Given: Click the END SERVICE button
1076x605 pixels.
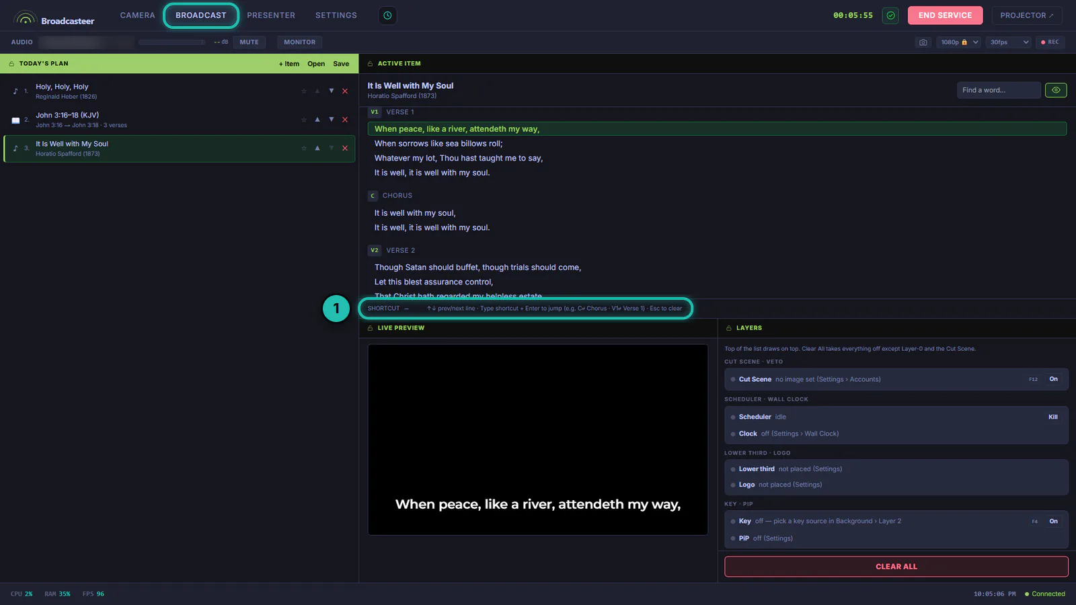Looking at the screenshot, I should 945,15.
